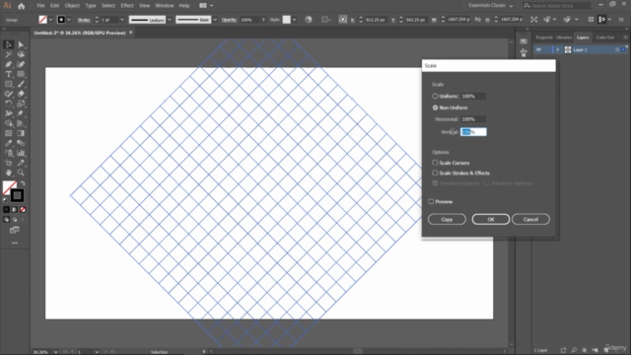The image size is (631, 355).
Task: Select the Symbol Sprayer tool
Action: (9, 153)
